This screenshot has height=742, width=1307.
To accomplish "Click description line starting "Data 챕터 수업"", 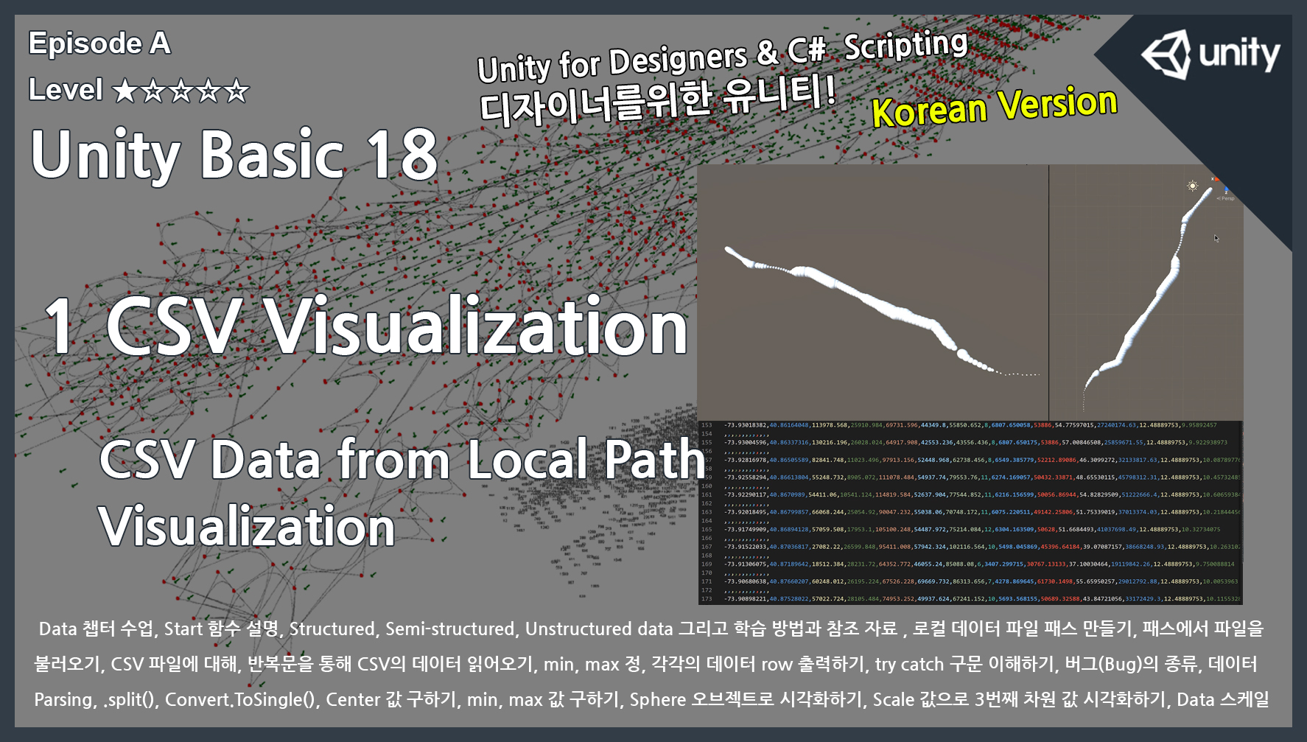I will [x=651, y=629].
